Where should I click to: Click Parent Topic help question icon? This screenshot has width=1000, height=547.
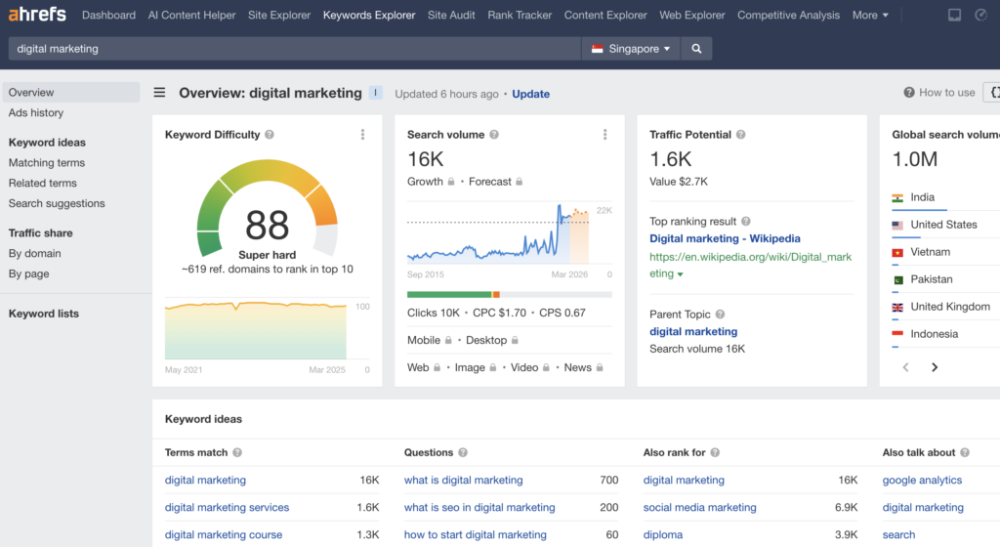click(720, 315)
